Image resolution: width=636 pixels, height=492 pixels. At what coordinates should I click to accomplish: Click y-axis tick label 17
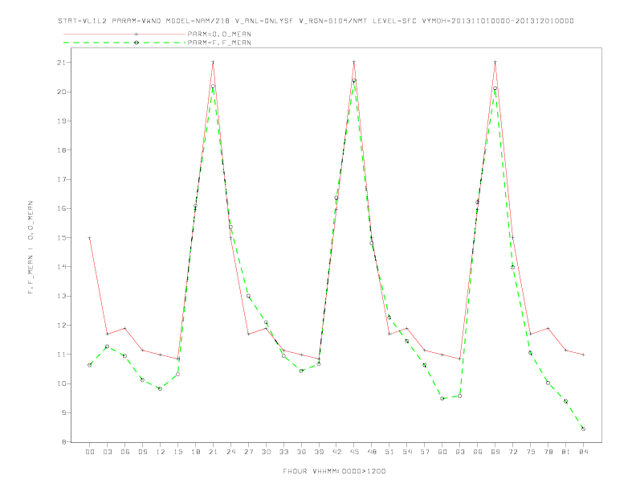coord(62,179)
